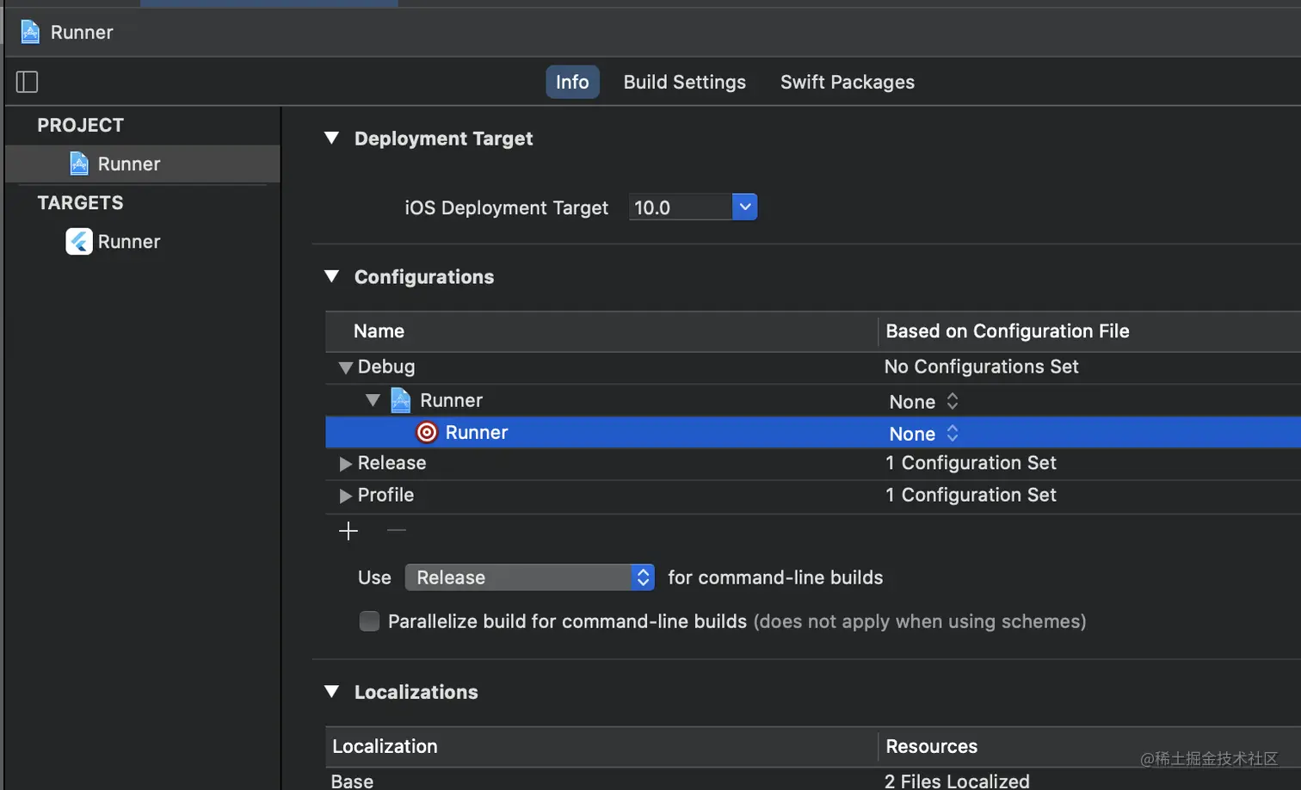The height and width of the screenshot is (790, 1301).
Task: Click the xcodeproj icon beside Runner under PROJECT
Action: pos(79,164)
